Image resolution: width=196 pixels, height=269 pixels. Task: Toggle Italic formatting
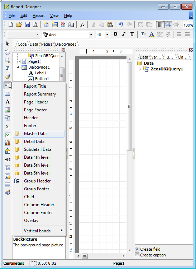(124, 34)
